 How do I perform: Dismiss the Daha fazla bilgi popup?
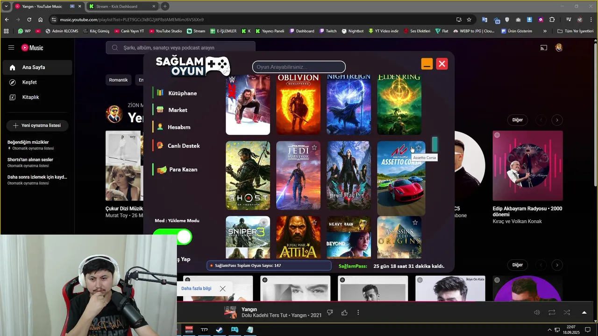(x=222, y=288)
